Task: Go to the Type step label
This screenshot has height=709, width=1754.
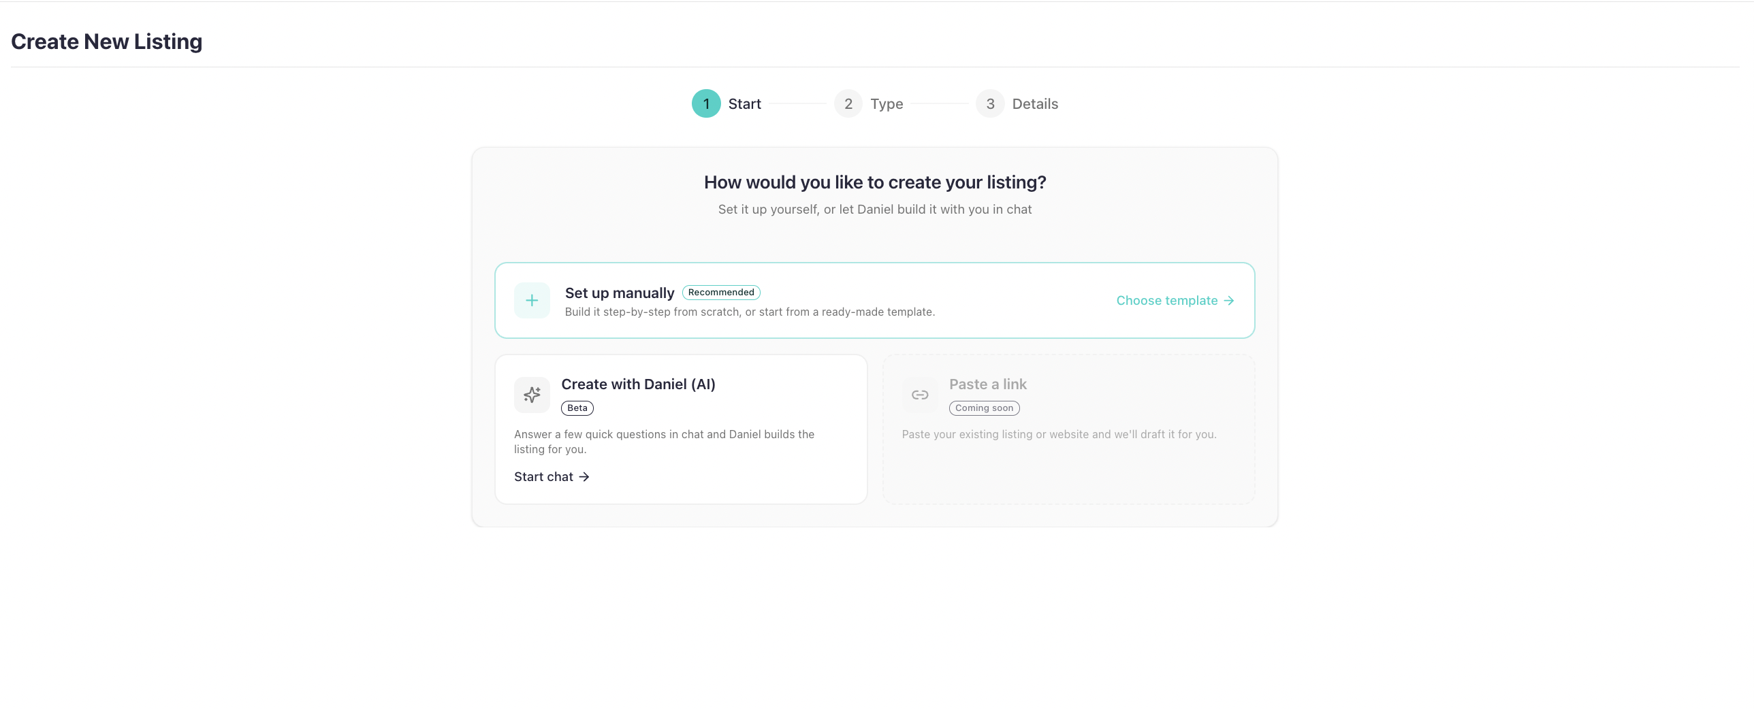Action: (887, 103)
